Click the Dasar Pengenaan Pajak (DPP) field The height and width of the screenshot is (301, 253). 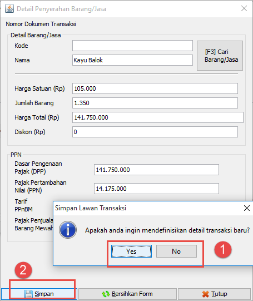(x=156, y=170)
